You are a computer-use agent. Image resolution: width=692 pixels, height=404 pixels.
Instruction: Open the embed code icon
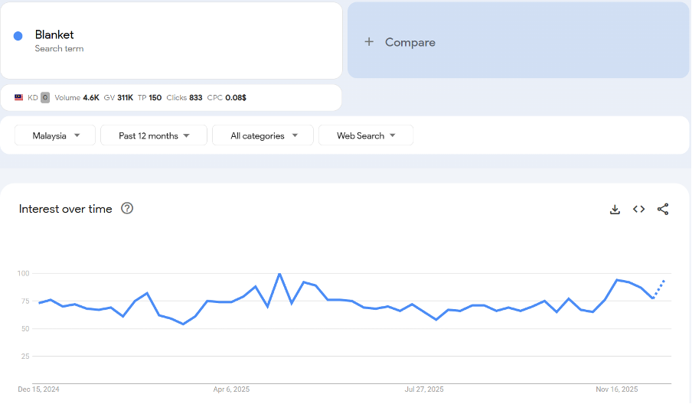(x=638, y=210)
